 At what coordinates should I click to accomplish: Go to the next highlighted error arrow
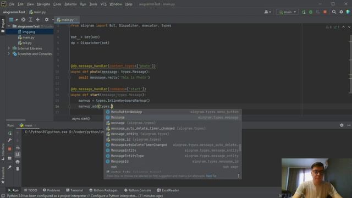click(x=349, y=27)
